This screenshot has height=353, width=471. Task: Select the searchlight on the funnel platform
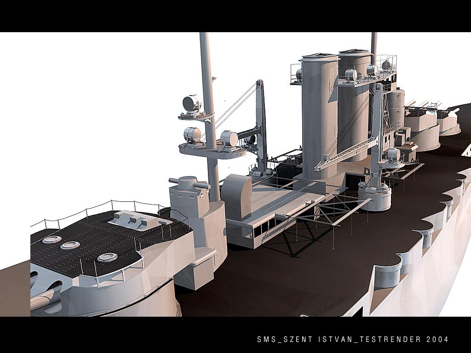(351, 74)
